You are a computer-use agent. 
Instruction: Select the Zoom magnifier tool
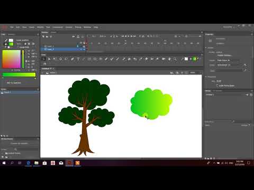(x=175, y=59)
